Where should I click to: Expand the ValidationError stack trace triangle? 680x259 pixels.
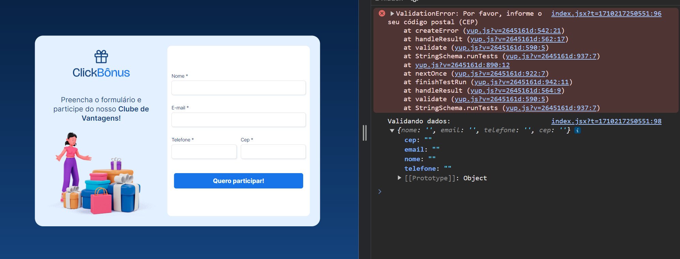[392, 13]
